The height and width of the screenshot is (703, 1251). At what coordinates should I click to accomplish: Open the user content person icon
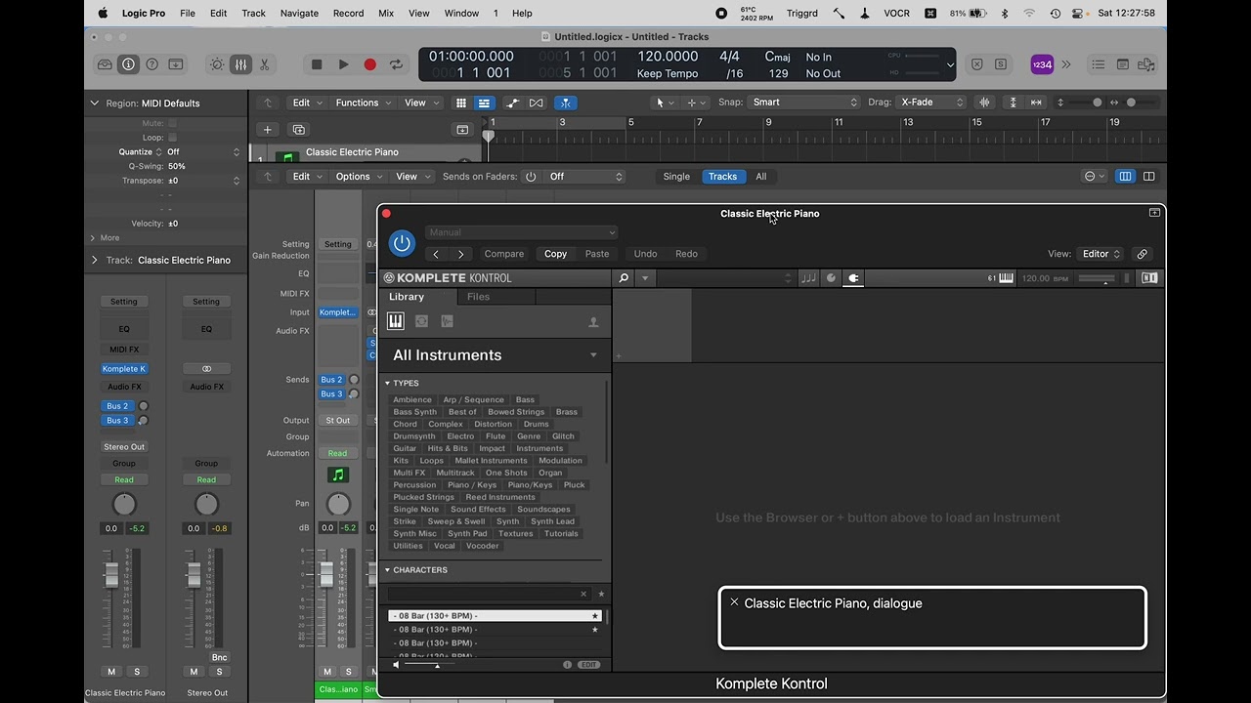coord(593,322)
